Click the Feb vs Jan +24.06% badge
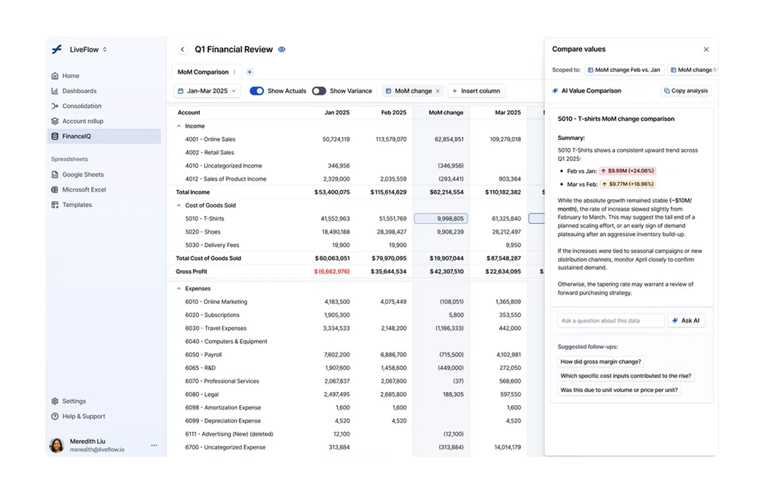The width and height of the screenshot is (764, 494). tap(627, 171)
